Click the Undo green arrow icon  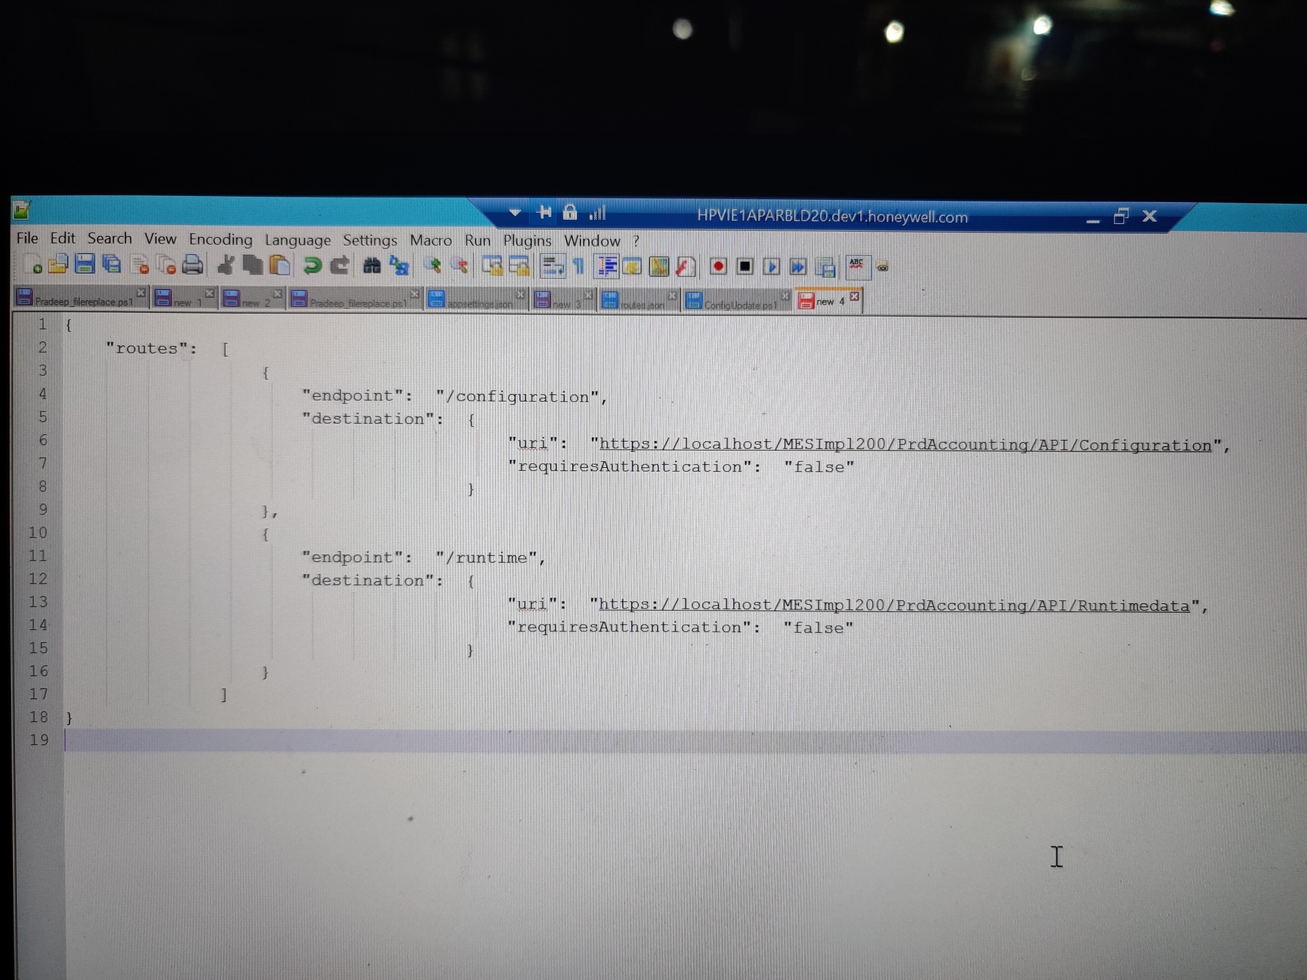(312, 266)
